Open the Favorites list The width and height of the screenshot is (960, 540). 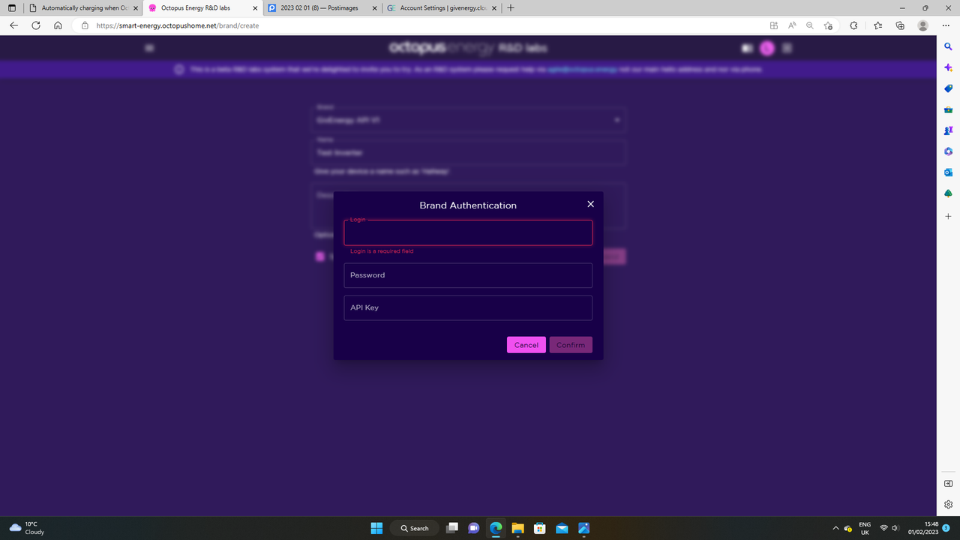pos(877,25)
